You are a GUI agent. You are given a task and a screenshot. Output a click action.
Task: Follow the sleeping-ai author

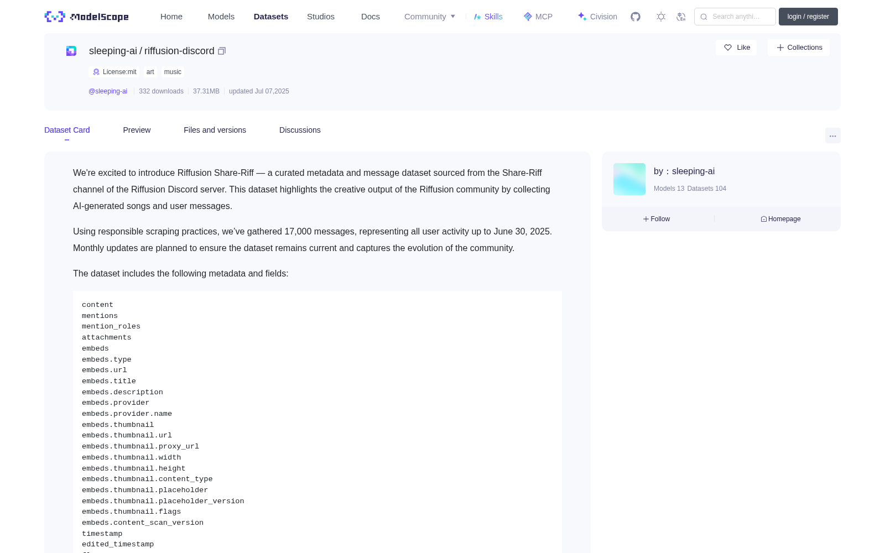point(657,219)
